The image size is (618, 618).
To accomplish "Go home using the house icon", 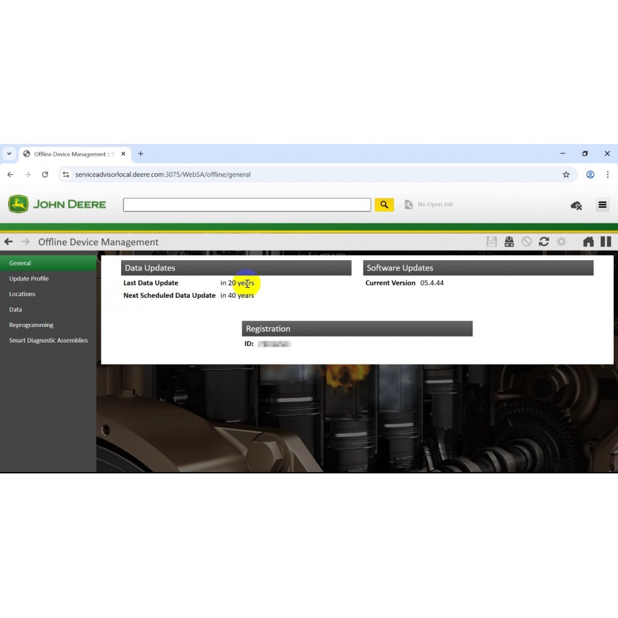I will click(x=588, y=241).
